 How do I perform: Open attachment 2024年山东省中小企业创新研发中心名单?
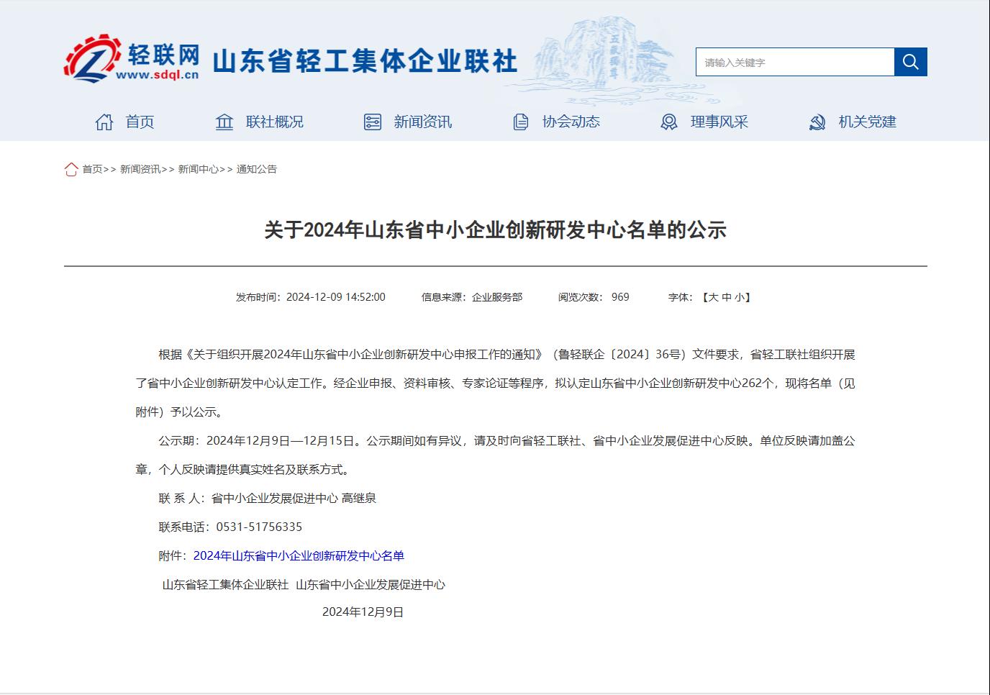click(x=299, y=556)
